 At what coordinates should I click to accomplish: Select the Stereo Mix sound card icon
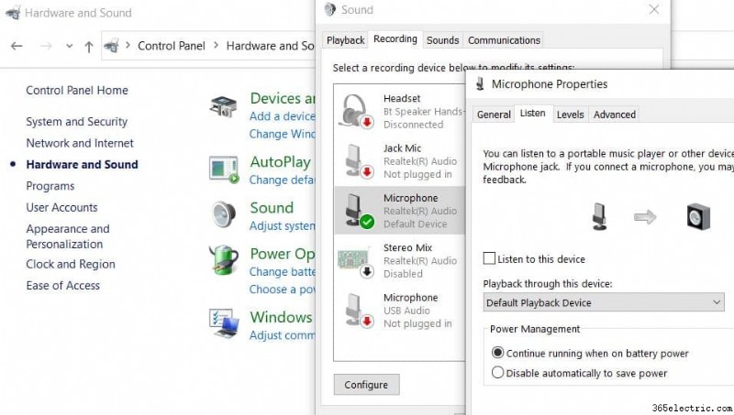[356, 264]
